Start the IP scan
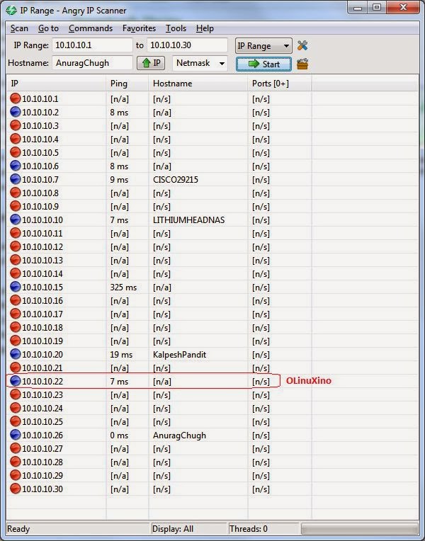Image resolution: width=425 pixels, height=541 pixels. (x=263, y=64)
